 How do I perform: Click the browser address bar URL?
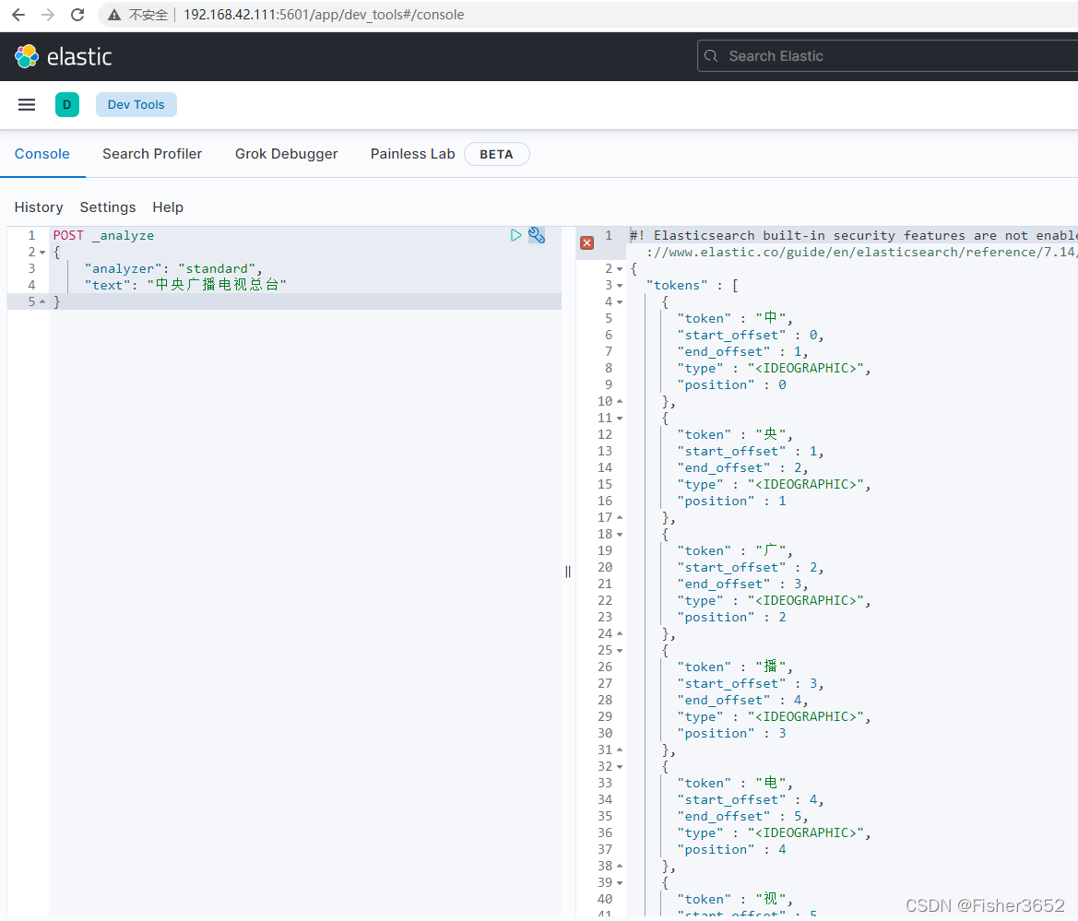point(323,15)
